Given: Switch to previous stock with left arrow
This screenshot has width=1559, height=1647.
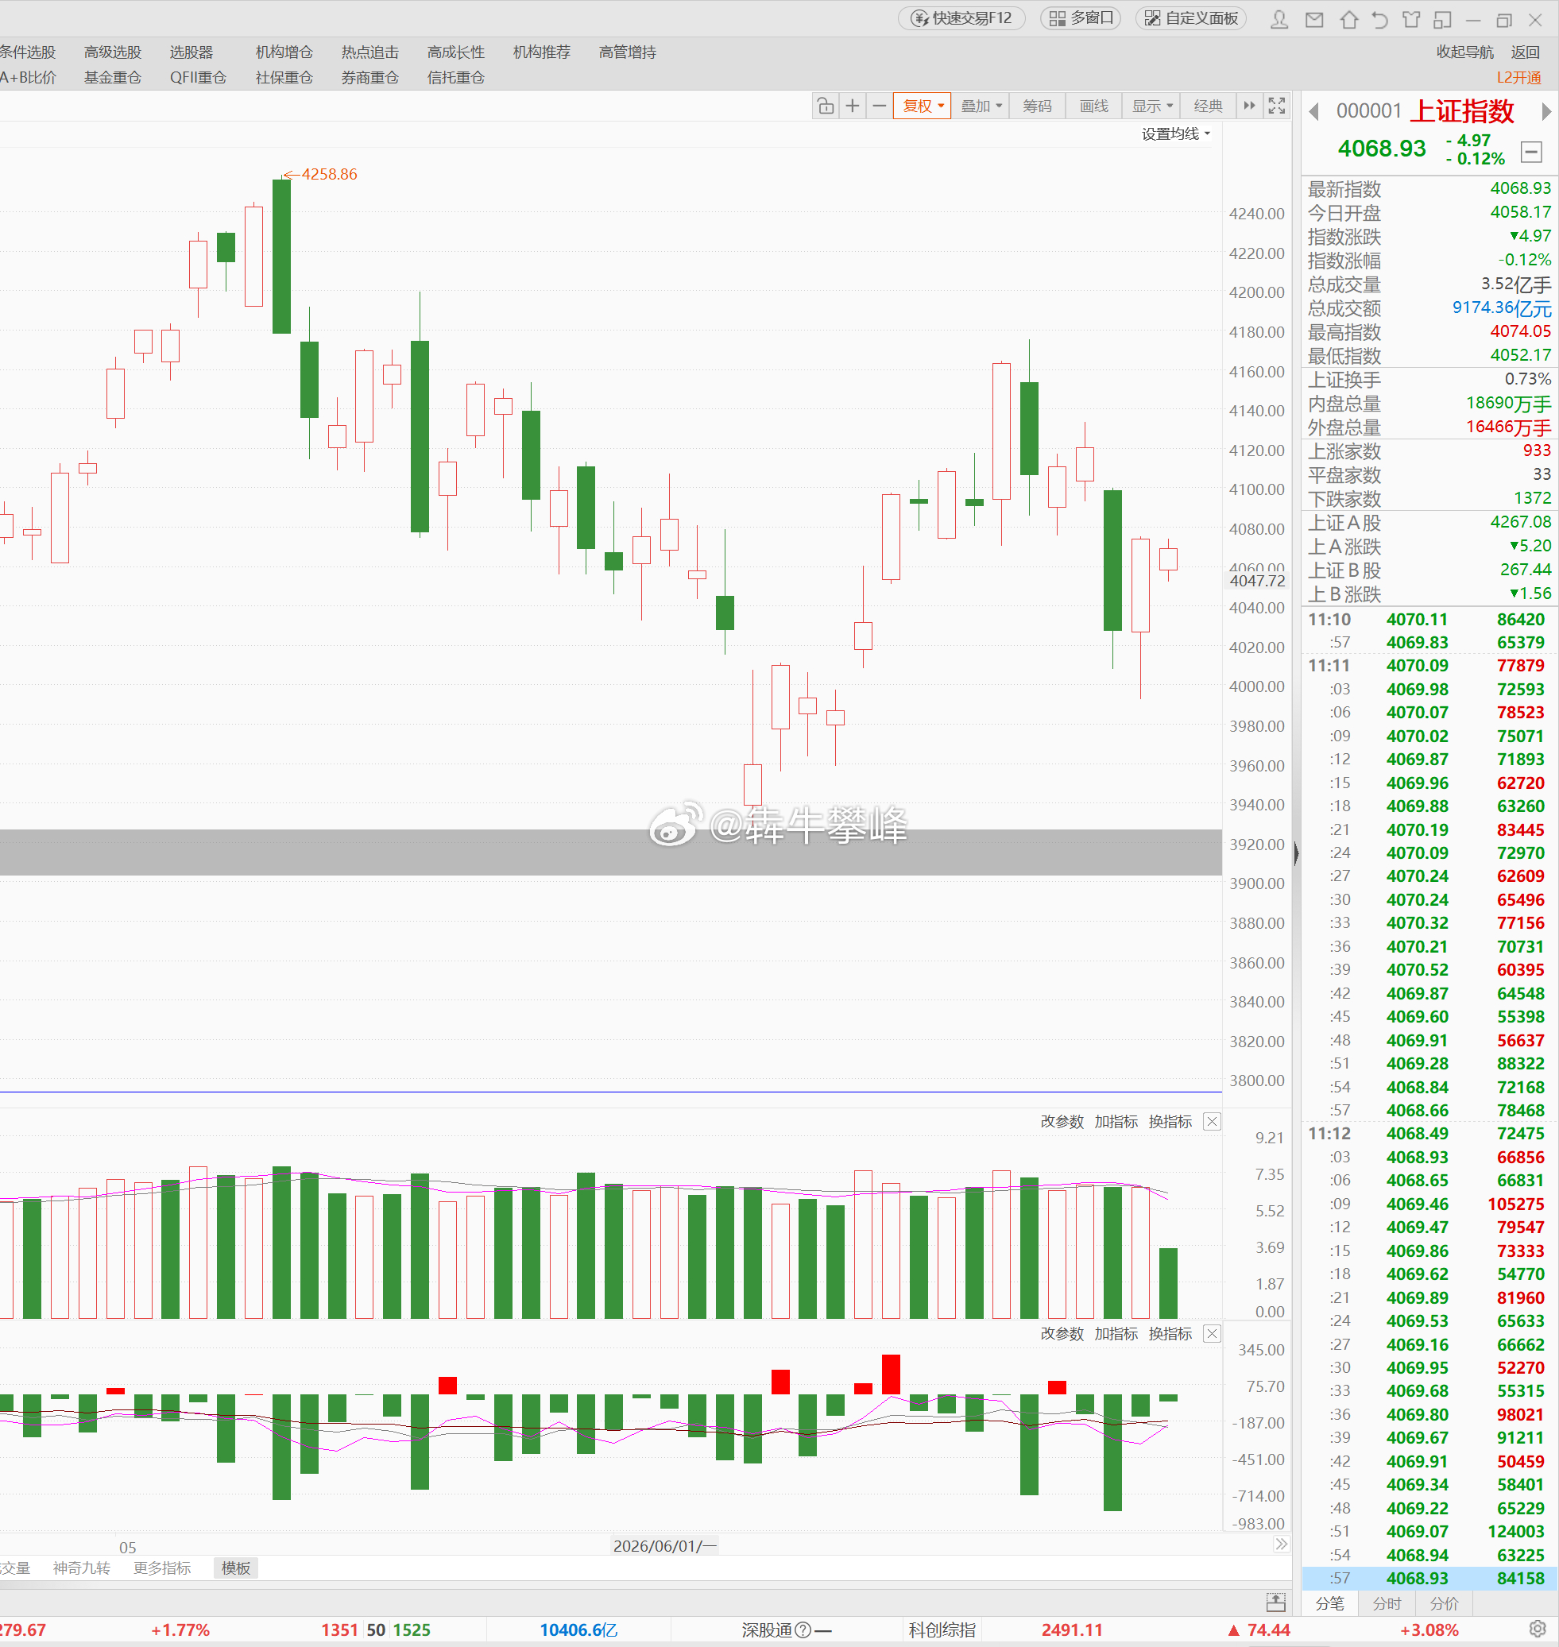Looking at the screenshot, I should coord(1313,111).
